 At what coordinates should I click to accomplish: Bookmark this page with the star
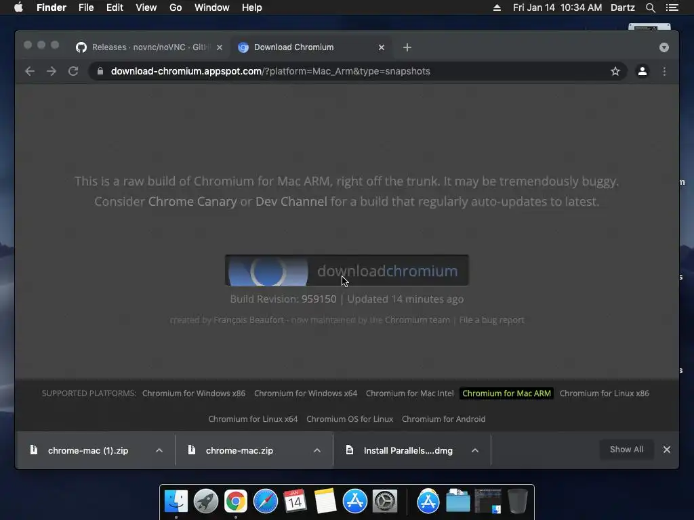click(615, 71)
